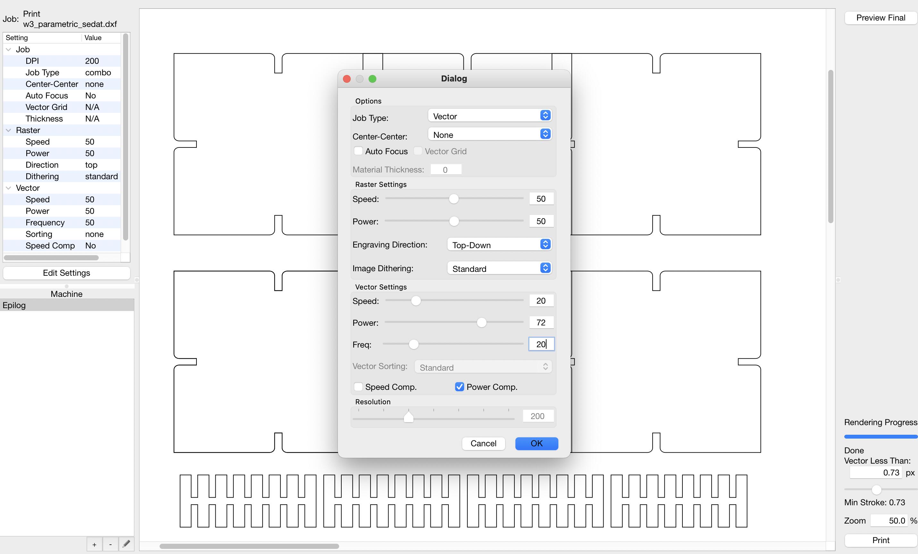The width and height of the screenshot is (918, 554).
Task: Collapse the Vector tree section
Action: [9, 188]
